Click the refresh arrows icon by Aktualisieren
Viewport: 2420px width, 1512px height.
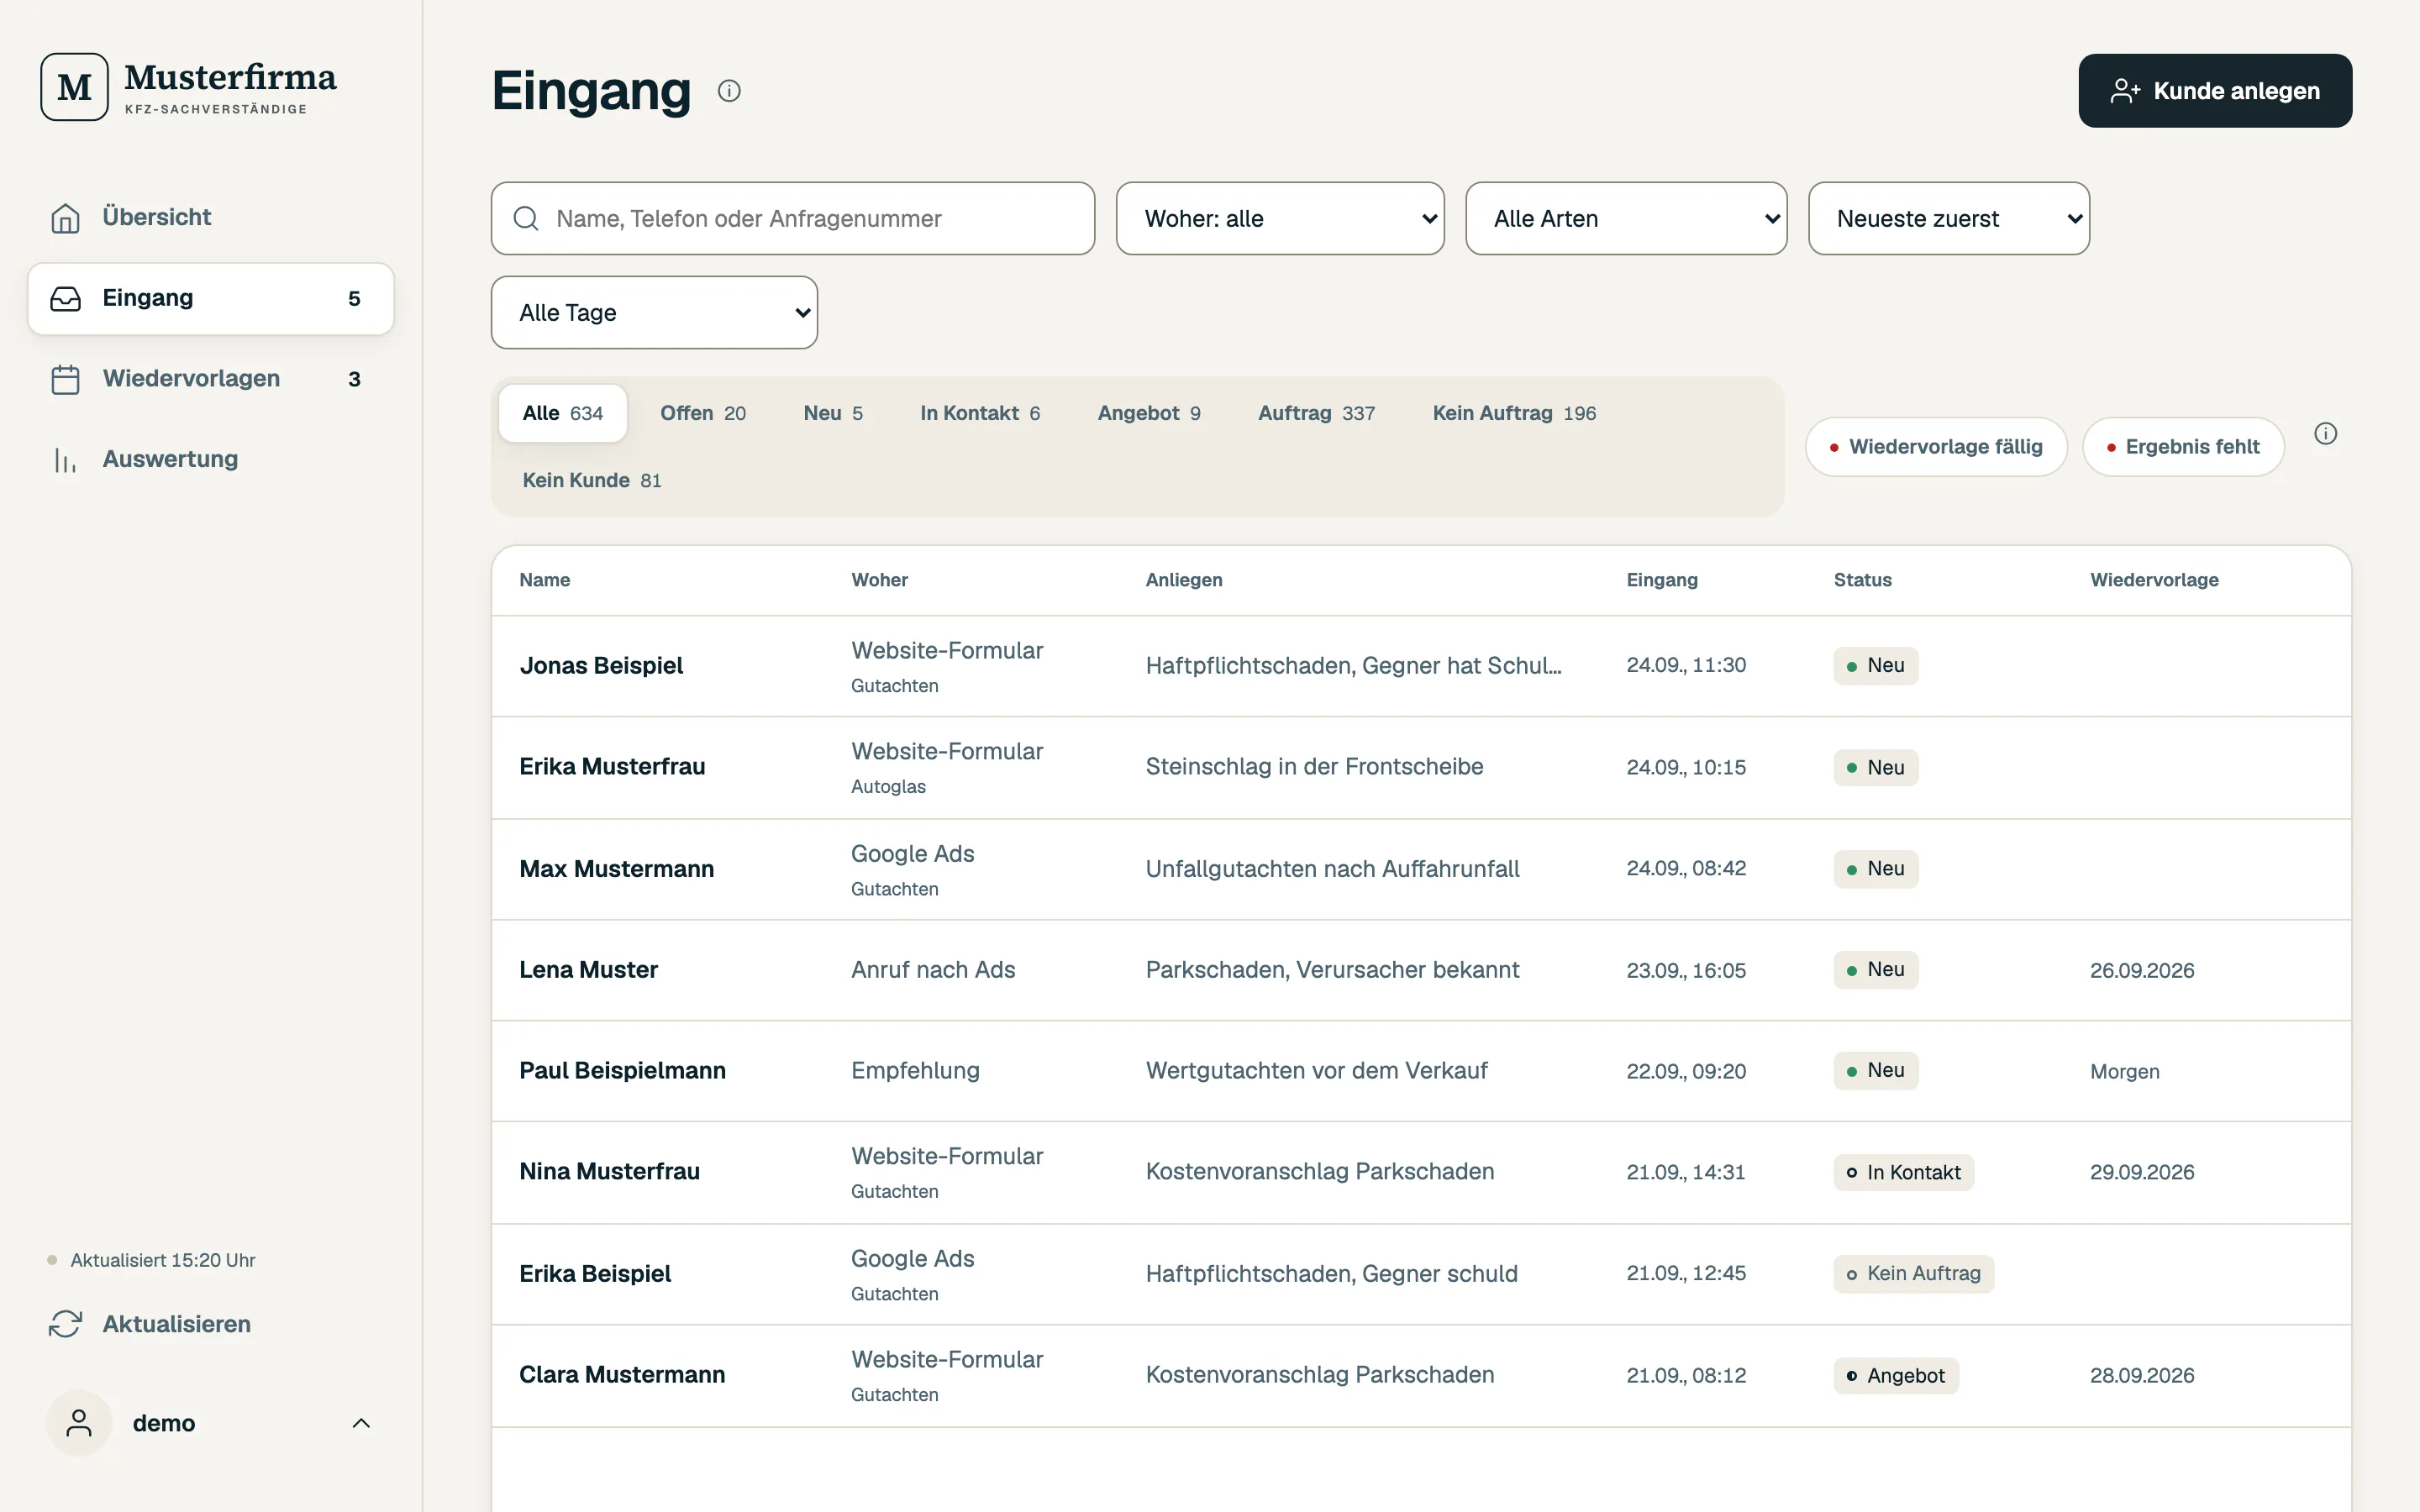point(66,1324)
